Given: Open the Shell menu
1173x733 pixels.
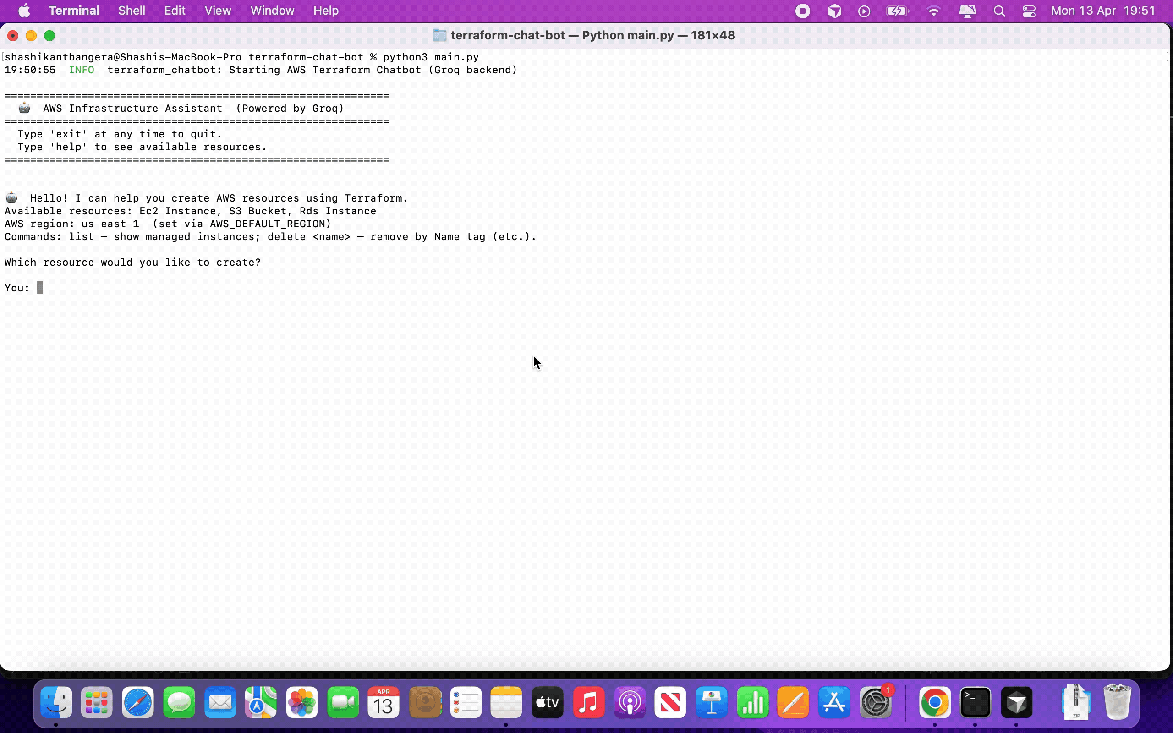Looking at the screenshot, I should coord(132,11).
